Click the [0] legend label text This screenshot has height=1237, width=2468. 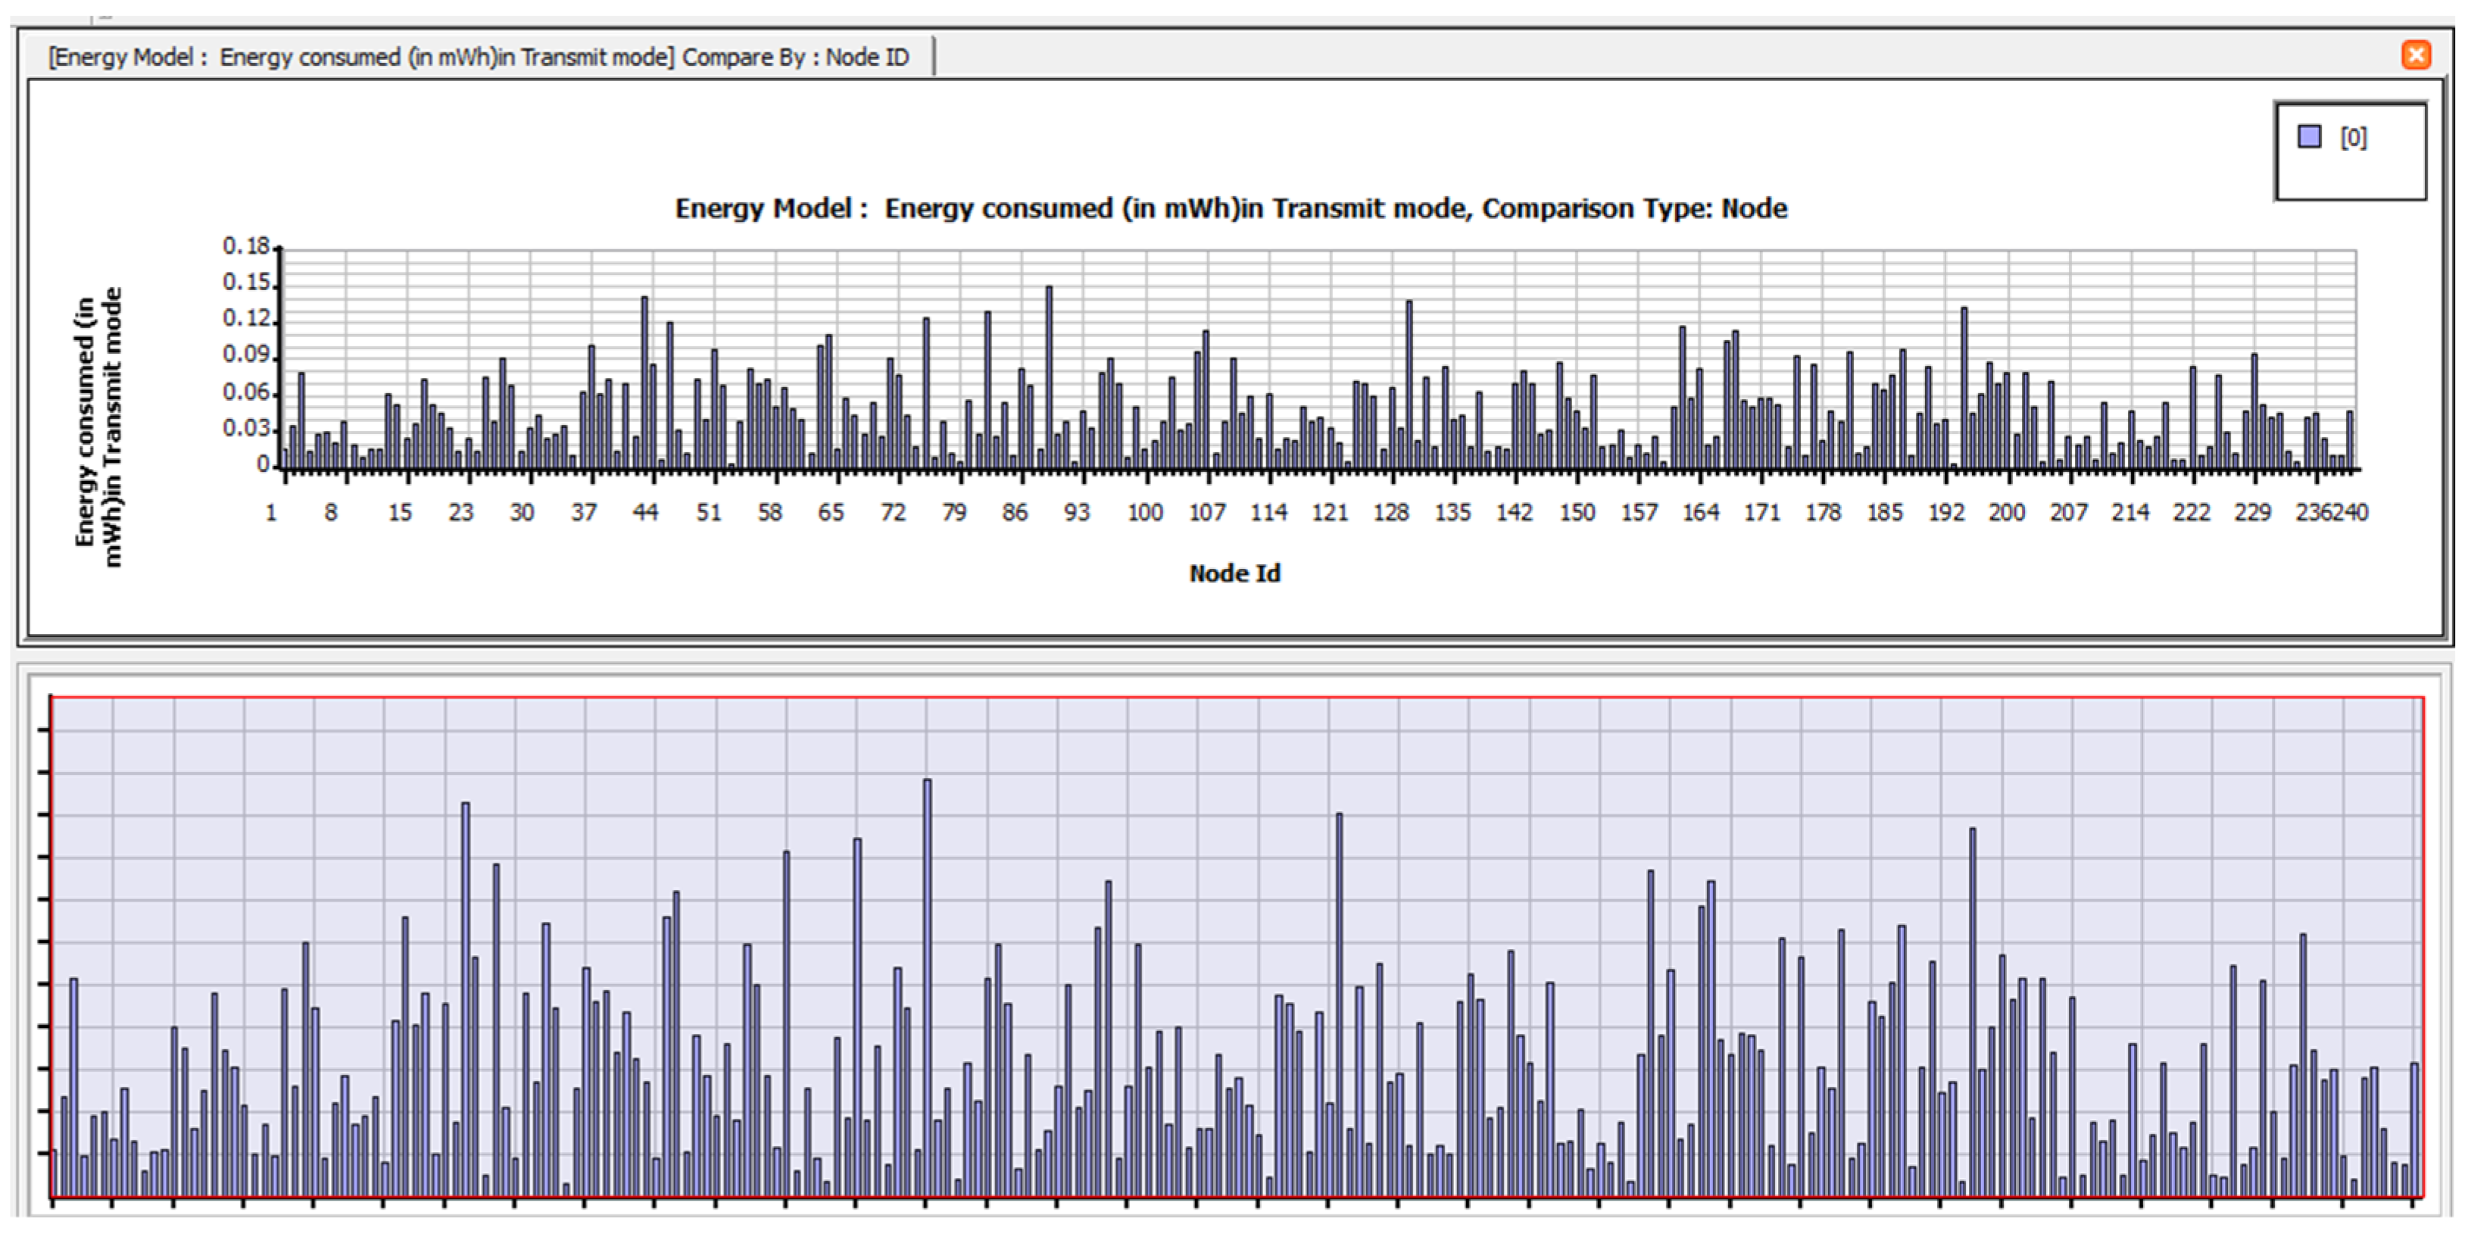pos(2353,138)
